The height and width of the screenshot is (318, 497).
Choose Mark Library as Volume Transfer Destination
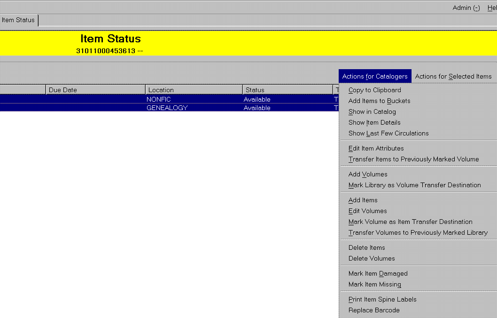(x=414, y=185)
